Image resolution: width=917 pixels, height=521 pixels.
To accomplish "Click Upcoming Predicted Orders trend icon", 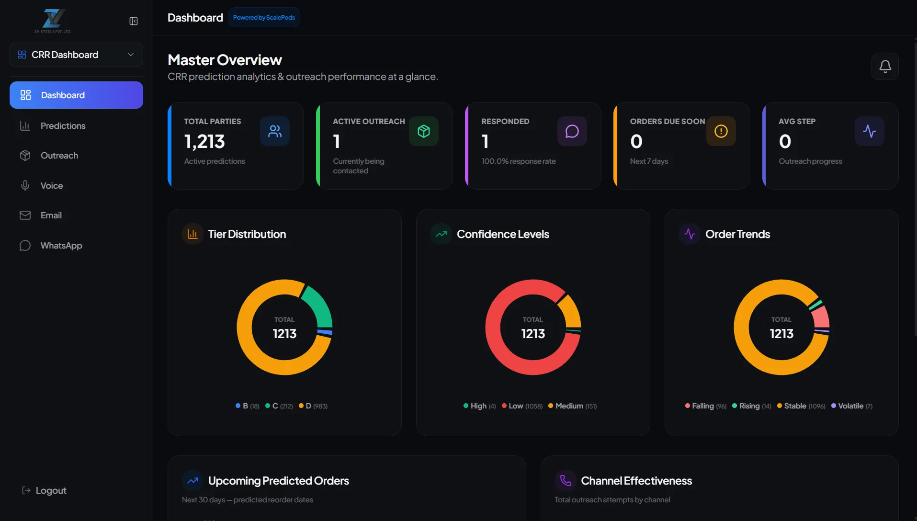I will coord(192,480).
